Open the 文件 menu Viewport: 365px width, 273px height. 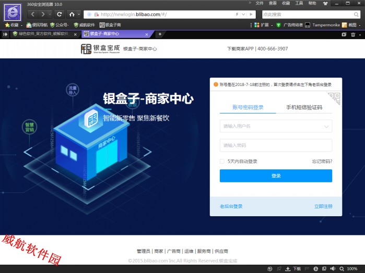point(260,3)
